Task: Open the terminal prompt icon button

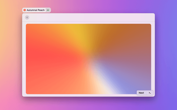Action: tap(150, 93)
